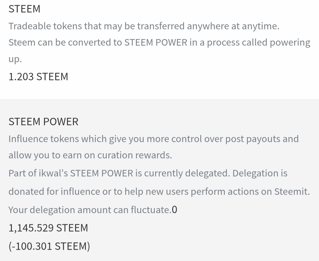Image resolution: width=319 pixels, height=261 pixels.
Task: Open the 1,145.529 STEEM power balance dropdown
Action: pos(48,228)
